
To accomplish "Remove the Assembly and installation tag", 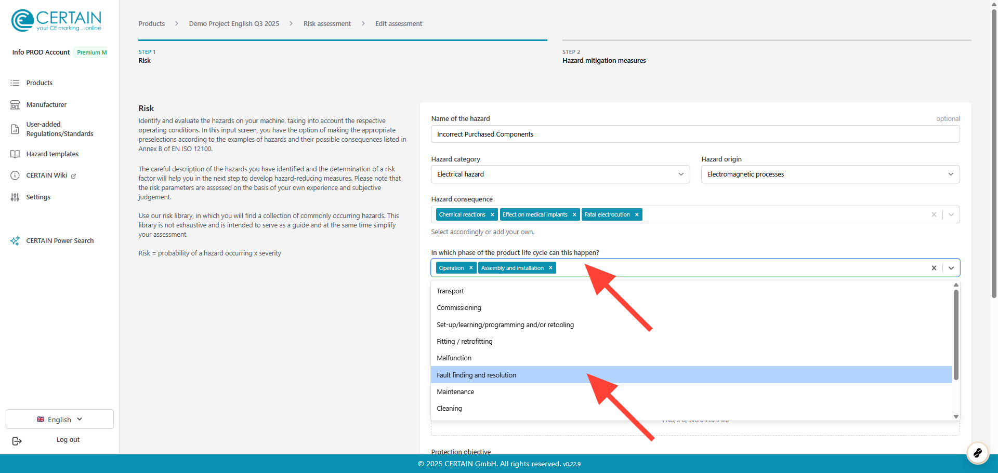I will (x=550, y=268).
